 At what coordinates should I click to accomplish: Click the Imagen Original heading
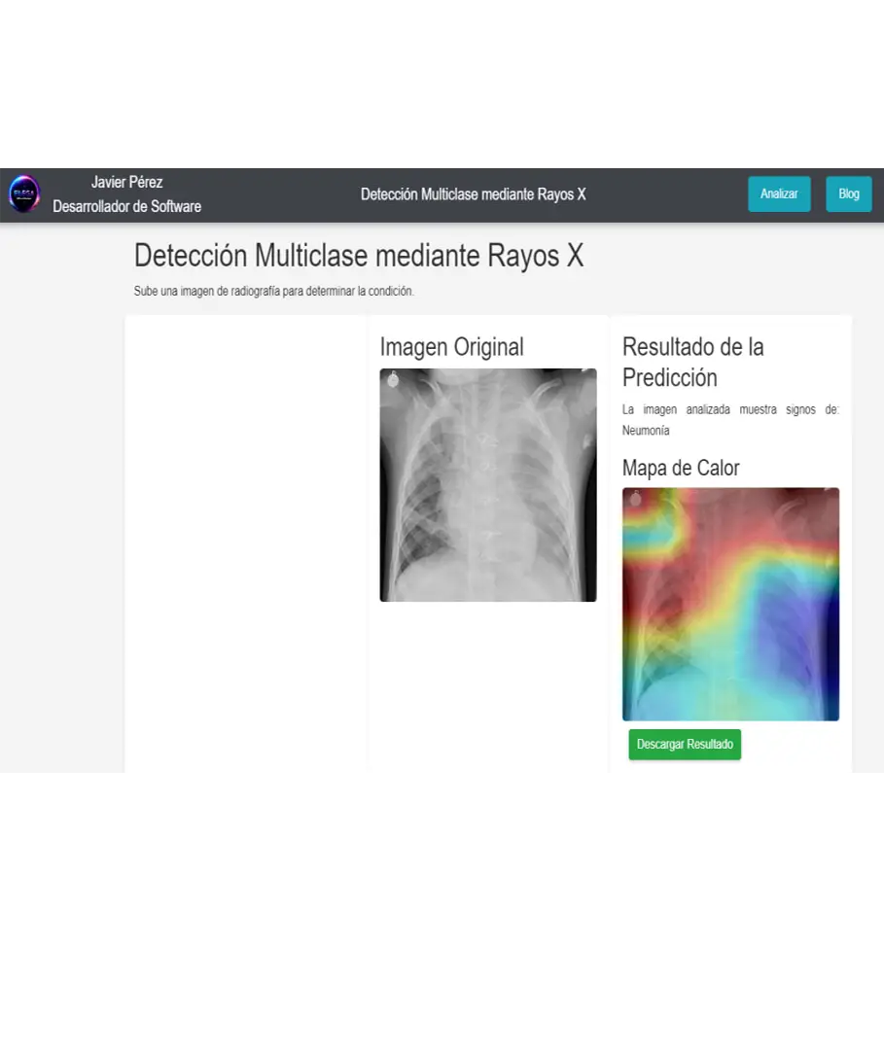(x=451, y=347)
